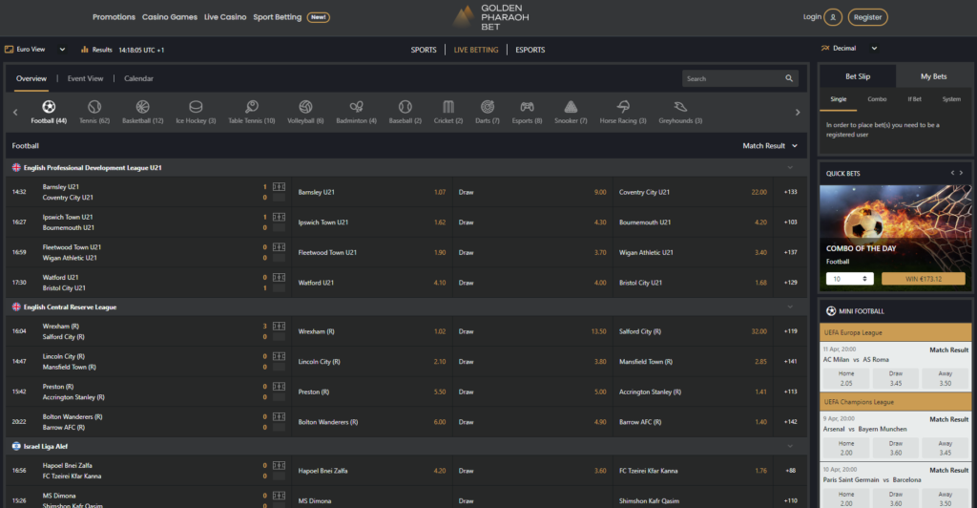Image resolution: width=977 pixels, height=508 pixels.
Task: Select the Badminton sport icon
Action: pos(357,107)
